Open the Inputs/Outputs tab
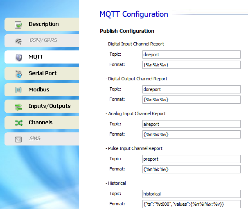 42,106
